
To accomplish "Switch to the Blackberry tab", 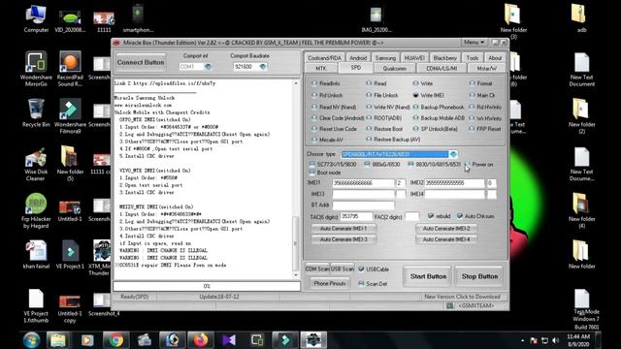I will (x=444, y=58).
